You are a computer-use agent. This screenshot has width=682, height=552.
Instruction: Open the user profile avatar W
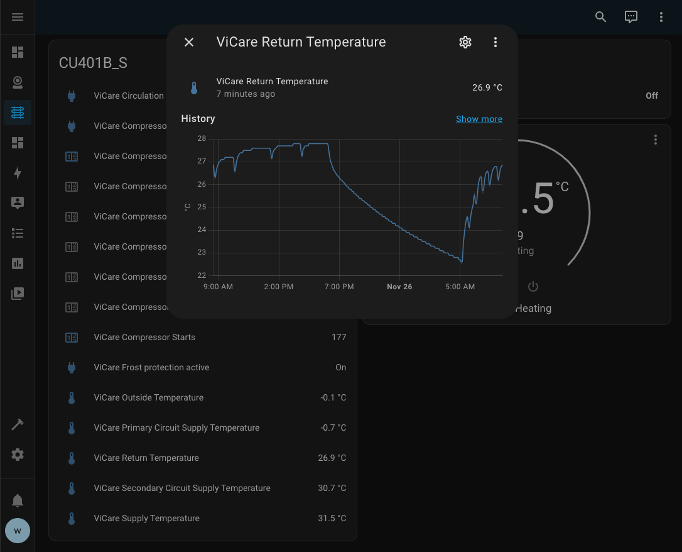18,531
